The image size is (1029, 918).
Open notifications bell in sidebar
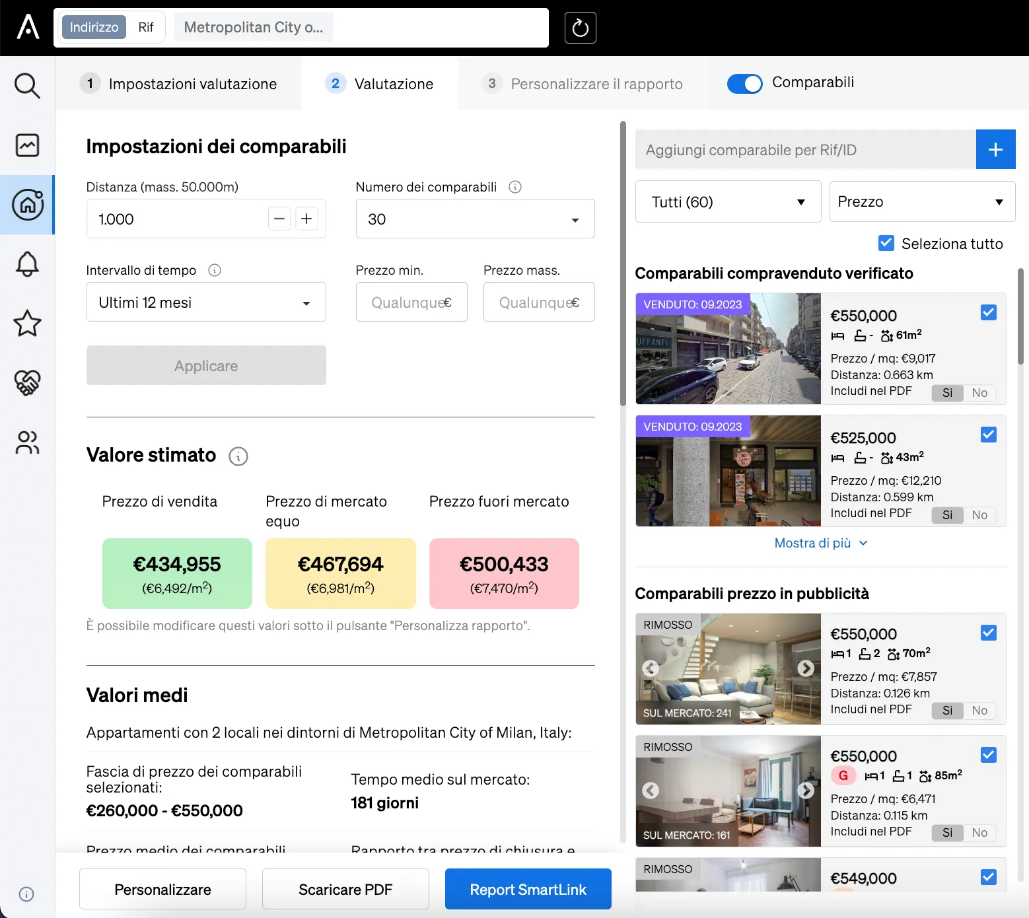tap(27, 264)
